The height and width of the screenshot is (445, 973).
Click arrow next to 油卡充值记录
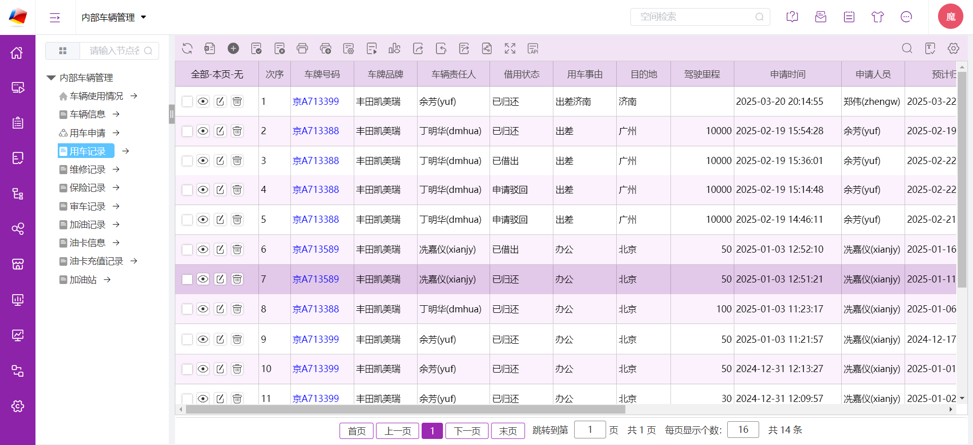pos(134,261)
